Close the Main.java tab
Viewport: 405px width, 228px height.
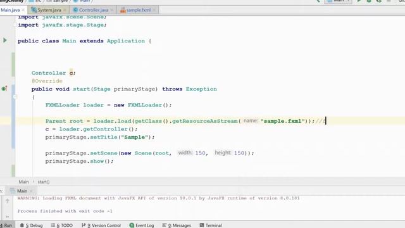pos(23,10)
